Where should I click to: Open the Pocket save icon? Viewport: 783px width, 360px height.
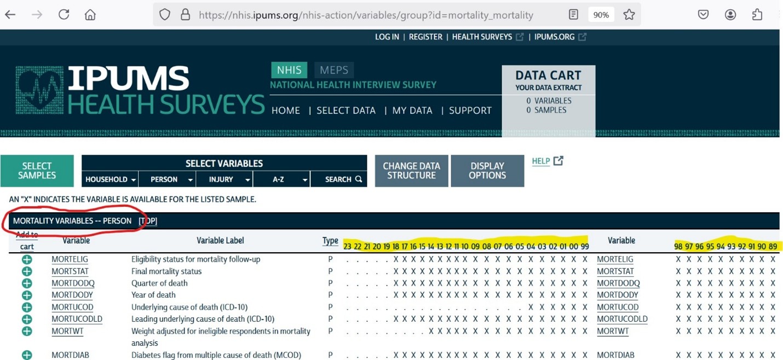point(704,15)
